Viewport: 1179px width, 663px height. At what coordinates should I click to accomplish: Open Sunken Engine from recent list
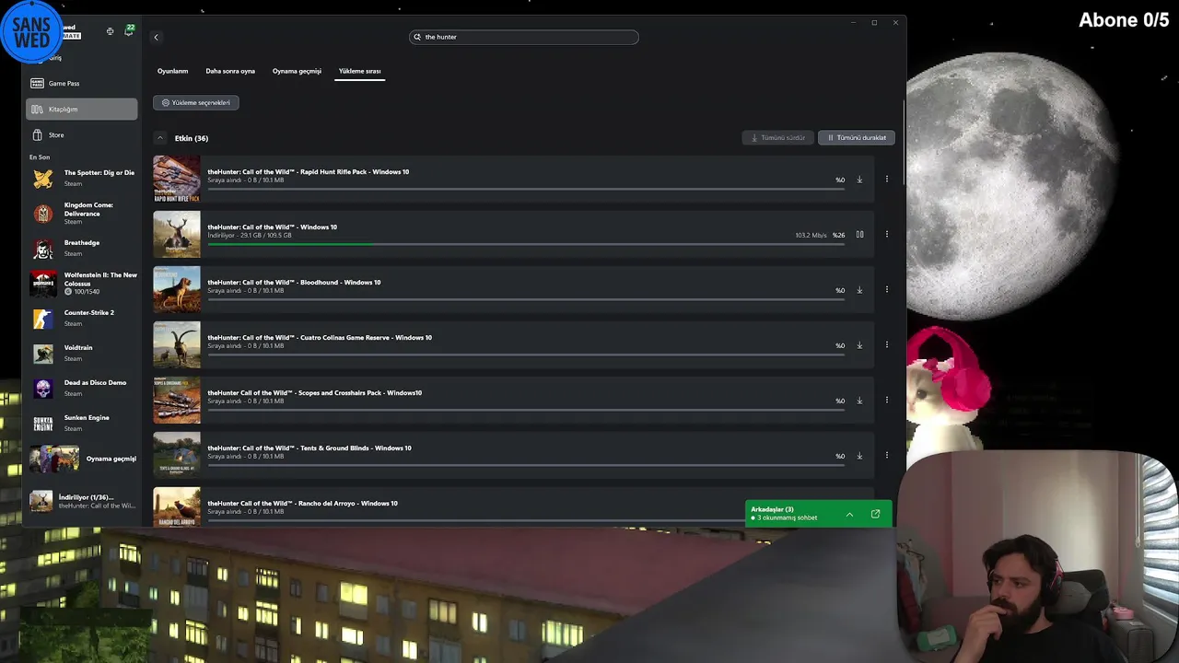pyautogui.click(x=83, y=424)
